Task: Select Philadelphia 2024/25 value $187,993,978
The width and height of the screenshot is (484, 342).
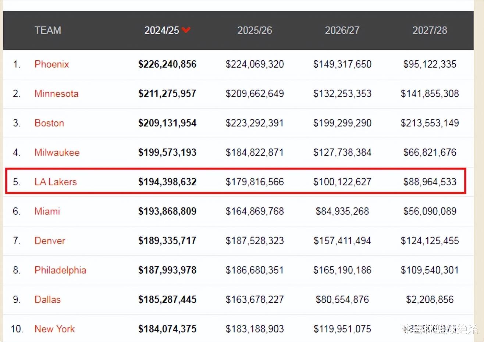Action: tap(167, 270)
